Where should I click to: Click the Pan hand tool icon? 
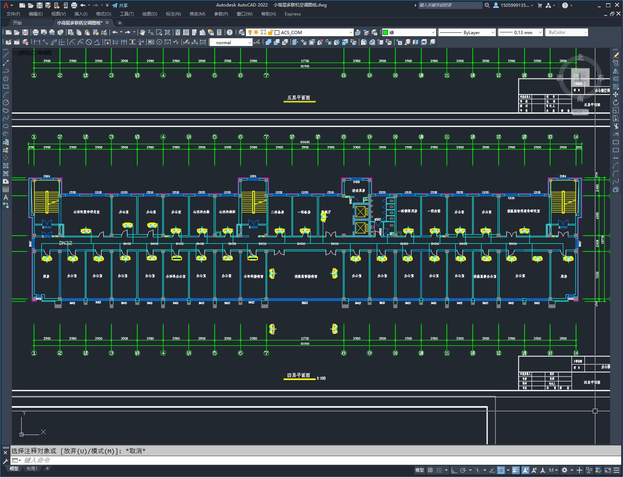[x=143, y=32]
